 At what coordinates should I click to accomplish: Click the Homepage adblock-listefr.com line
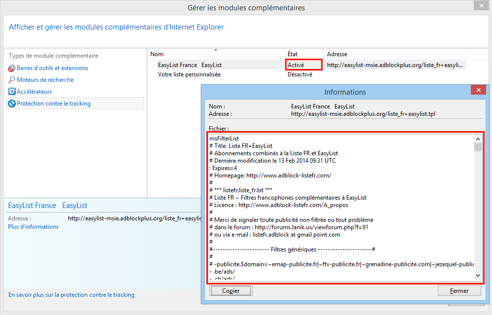point(270,175)
